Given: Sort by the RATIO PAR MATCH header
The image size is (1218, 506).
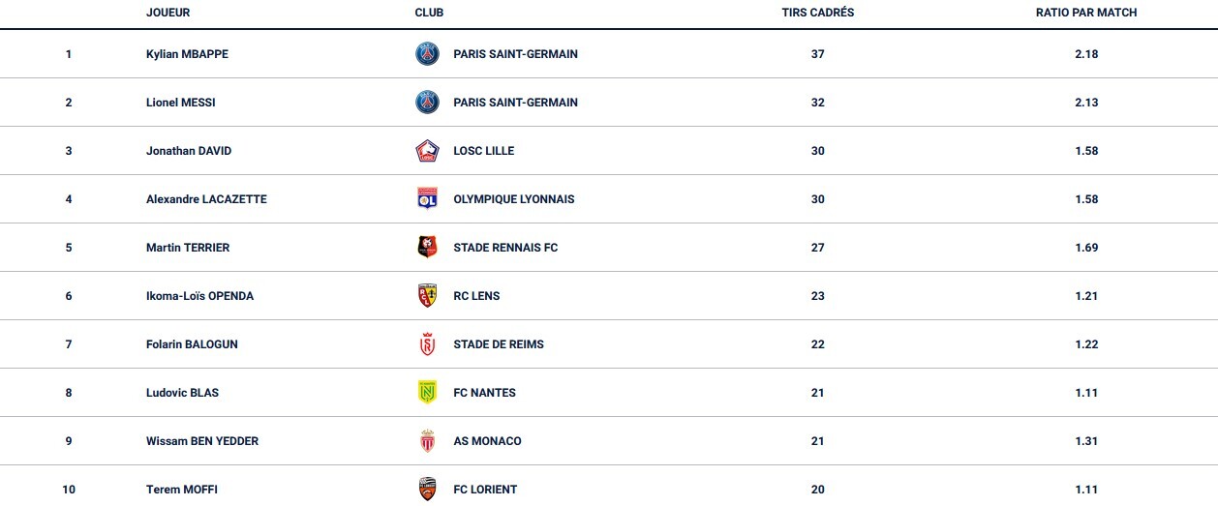Looking at the screenshot, I should 1086,13.
